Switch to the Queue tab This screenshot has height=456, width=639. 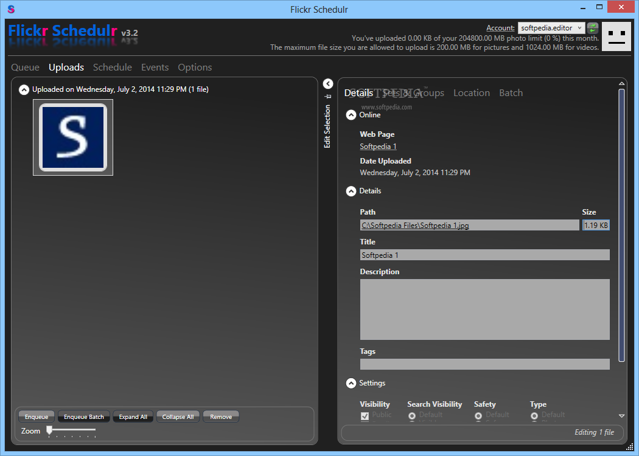(26, 67)
